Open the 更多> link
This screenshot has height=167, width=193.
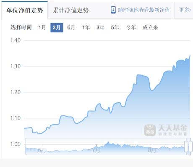tap(185, 10)
